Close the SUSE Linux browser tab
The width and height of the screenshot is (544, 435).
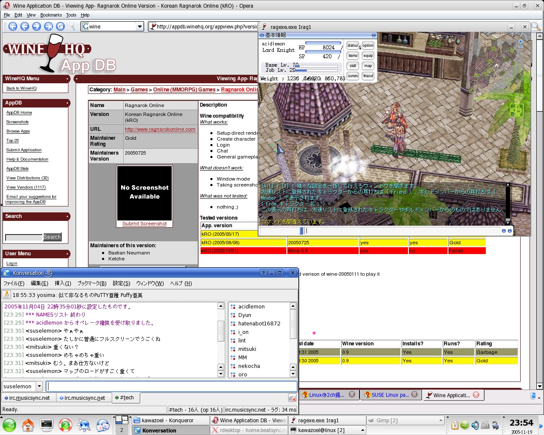click(414, 395)
